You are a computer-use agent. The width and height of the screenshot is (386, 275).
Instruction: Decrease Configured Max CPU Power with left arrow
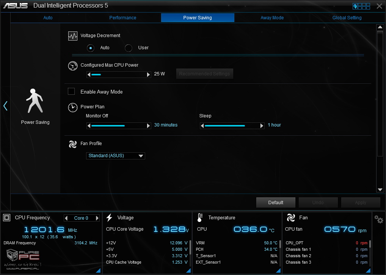[x=89, y=75]
